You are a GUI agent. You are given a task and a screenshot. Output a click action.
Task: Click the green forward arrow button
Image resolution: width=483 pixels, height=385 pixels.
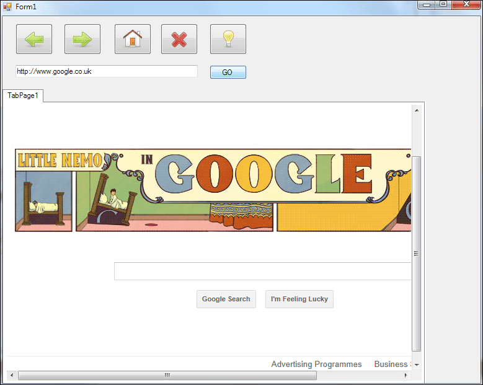click(82, 40)
